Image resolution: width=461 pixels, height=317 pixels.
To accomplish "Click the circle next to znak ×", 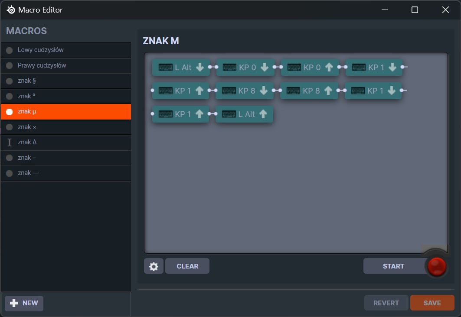I will (x=10, y=127).
